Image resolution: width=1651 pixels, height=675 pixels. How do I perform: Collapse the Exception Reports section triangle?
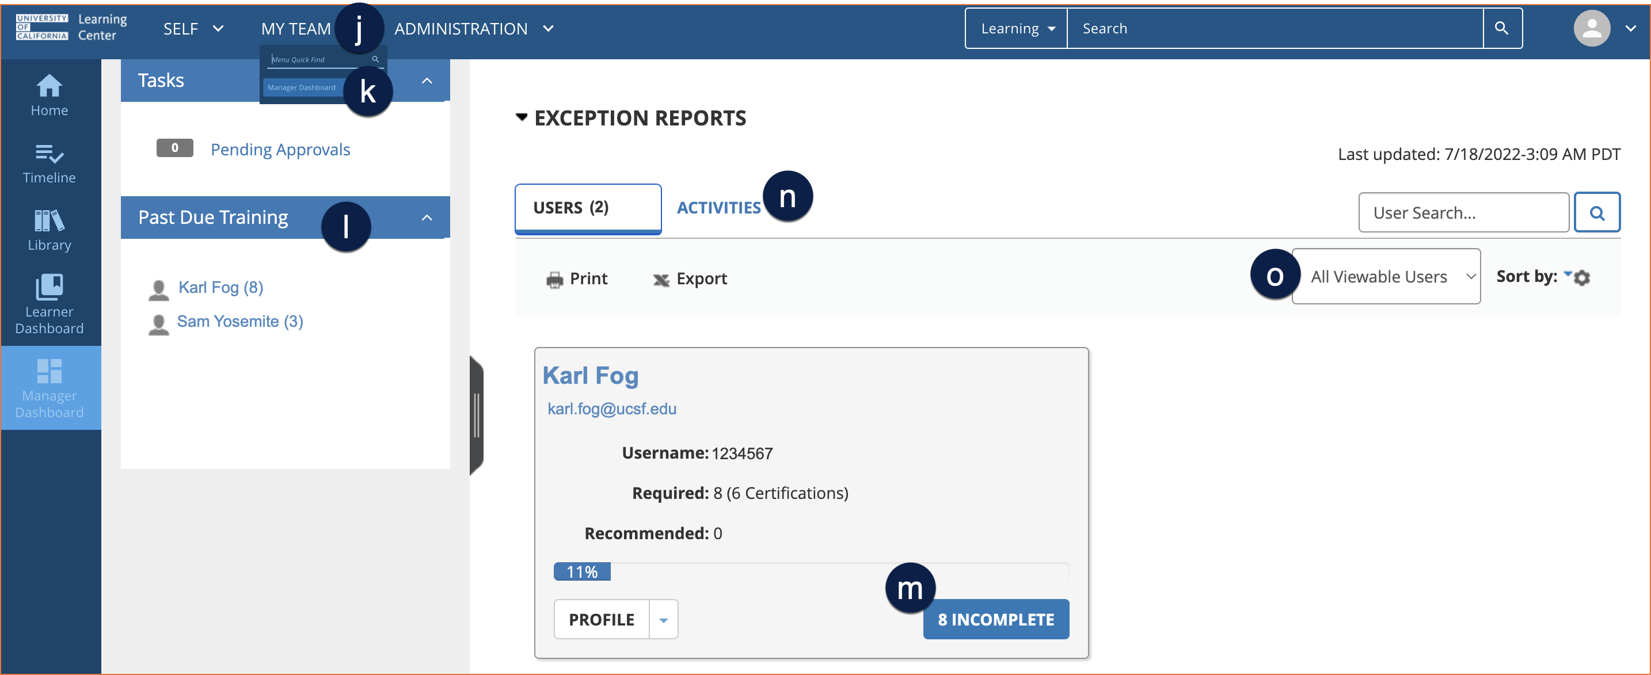[522, 117]
